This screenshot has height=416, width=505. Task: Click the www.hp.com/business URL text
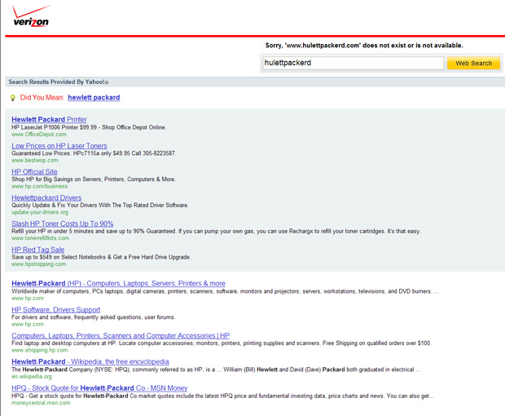[40, 187]
